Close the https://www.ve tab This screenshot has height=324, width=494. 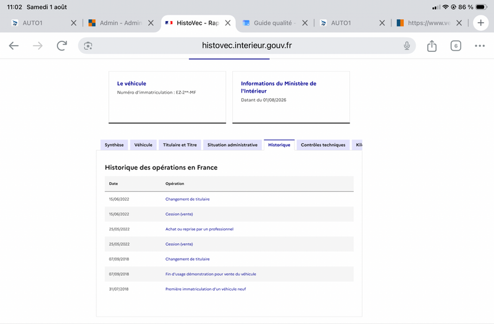(x=459, y=23)
